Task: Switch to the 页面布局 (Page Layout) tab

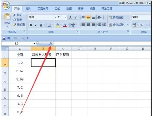Action: pos(43,9)
